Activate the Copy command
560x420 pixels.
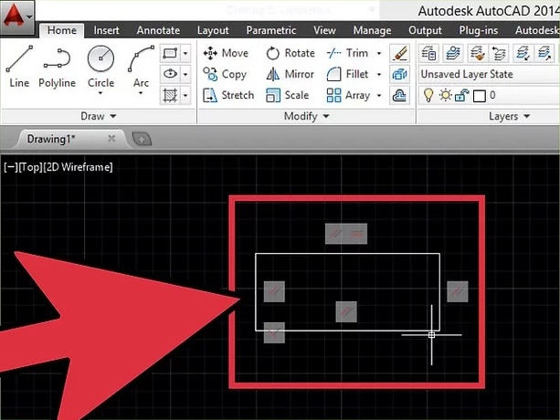tap(225, 74)
